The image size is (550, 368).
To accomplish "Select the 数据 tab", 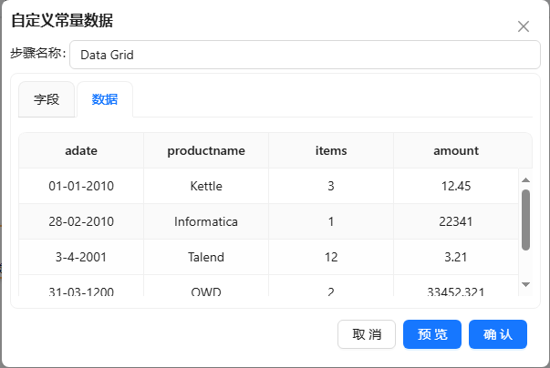I will [105, 99].
